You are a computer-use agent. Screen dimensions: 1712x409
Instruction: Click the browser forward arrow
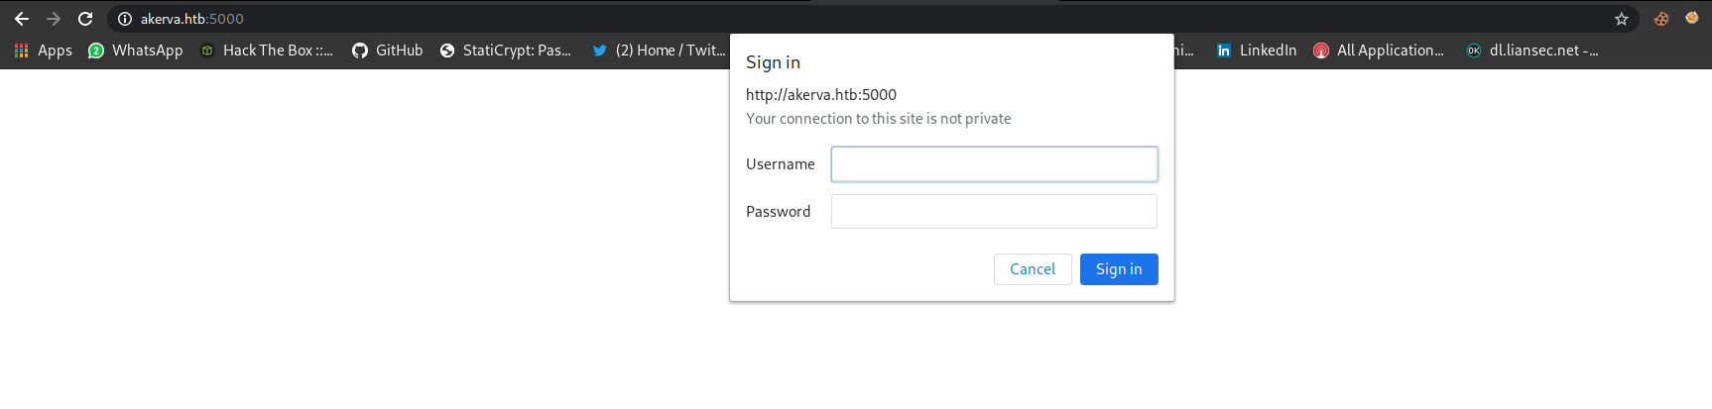[x=54, y=19]
